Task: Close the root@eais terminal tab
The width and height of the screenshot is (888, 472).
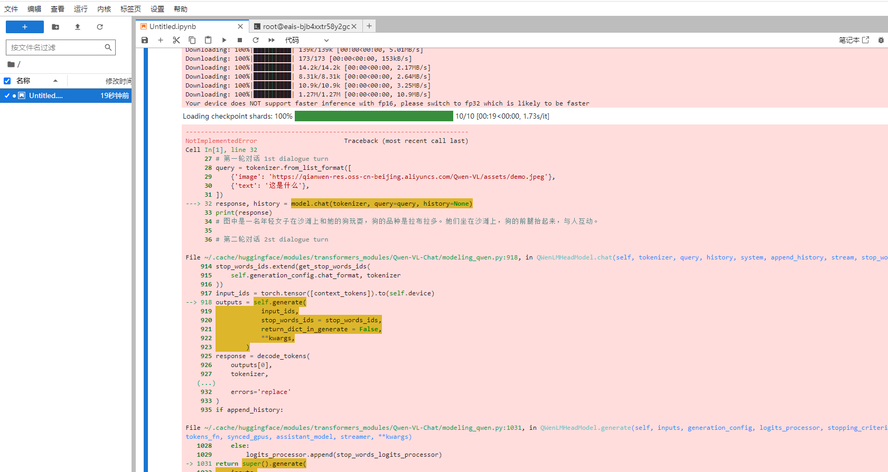Action: 354,26
